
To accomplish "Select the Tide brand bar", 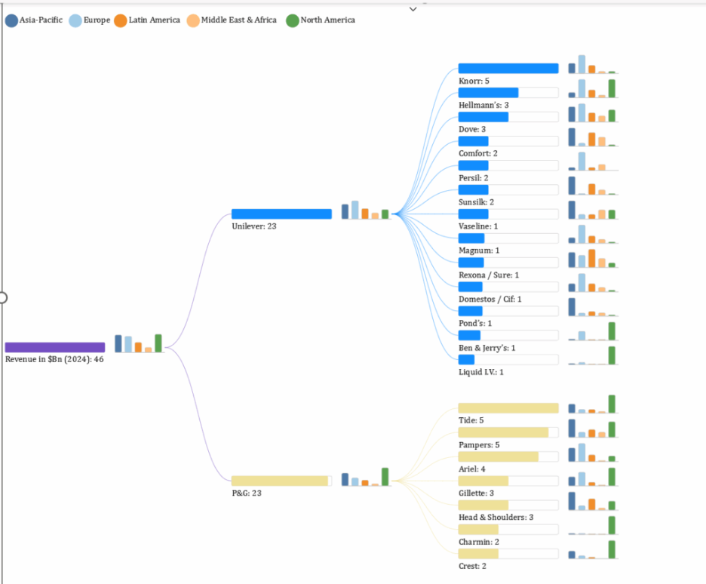I will pos(508,408).
